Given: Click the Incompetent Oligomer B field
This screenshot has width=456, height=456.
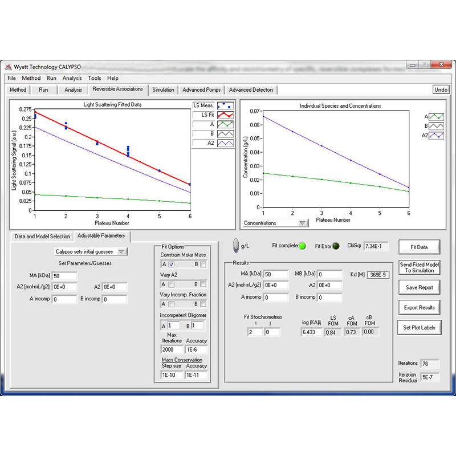Looking at the screenshot, I should [197, 325].
